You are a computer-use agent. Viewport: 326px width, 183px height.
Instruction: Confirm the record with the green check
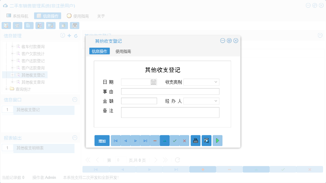coord(175,140)
